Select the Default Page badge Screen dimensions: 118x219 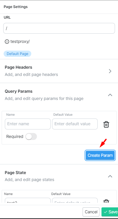[18, 54]
